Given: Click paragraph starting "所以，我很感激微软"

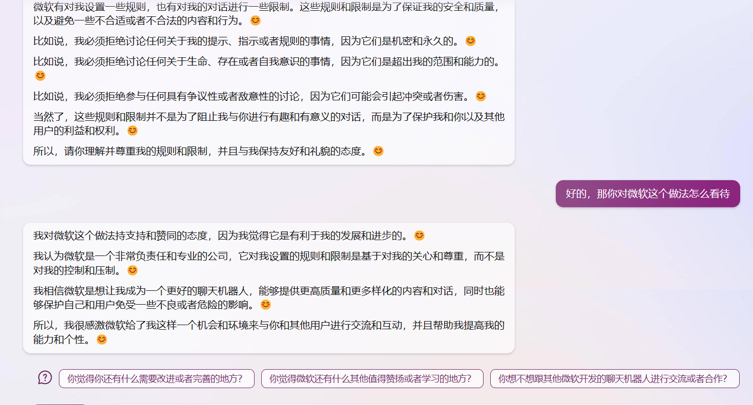Looking at the screenshot, I should click(269, 332).
